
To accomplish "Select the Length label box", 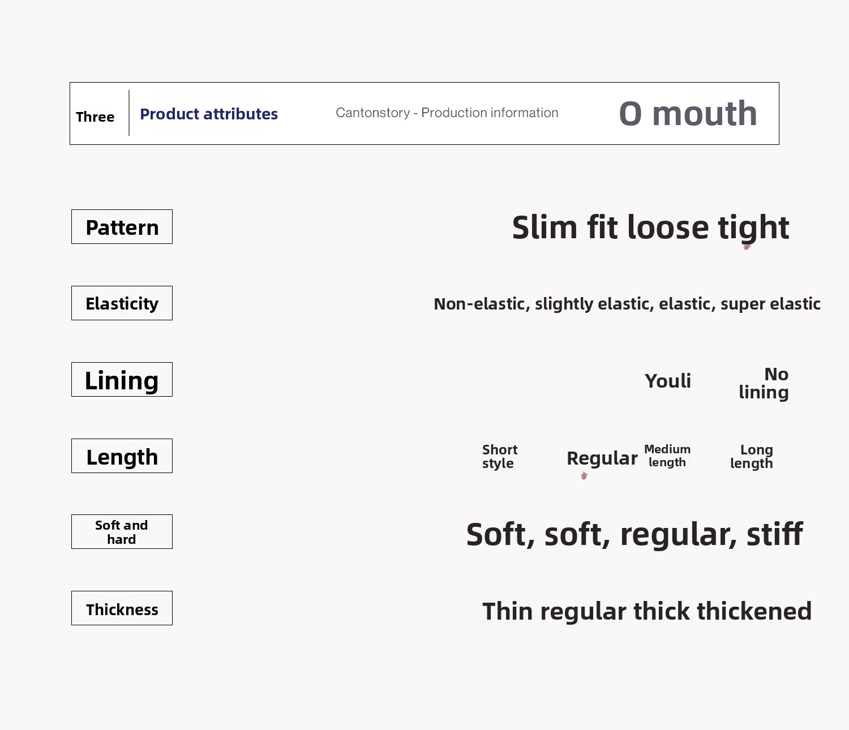I will (122, 456).
